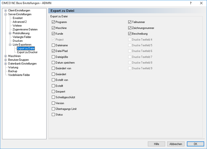Open the Backup settings page
207x149 pixels.
coord(13,71)
